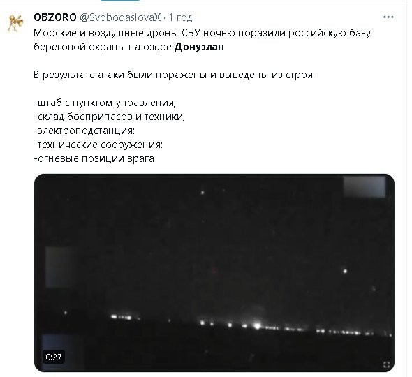Click the list item '-огневые позиции врага'
The height and width of the screenshot is (377, 412).
(x=94, y=158)
